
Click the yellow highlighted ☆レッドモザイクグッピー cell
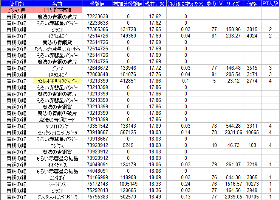click(x=57, y=81)
